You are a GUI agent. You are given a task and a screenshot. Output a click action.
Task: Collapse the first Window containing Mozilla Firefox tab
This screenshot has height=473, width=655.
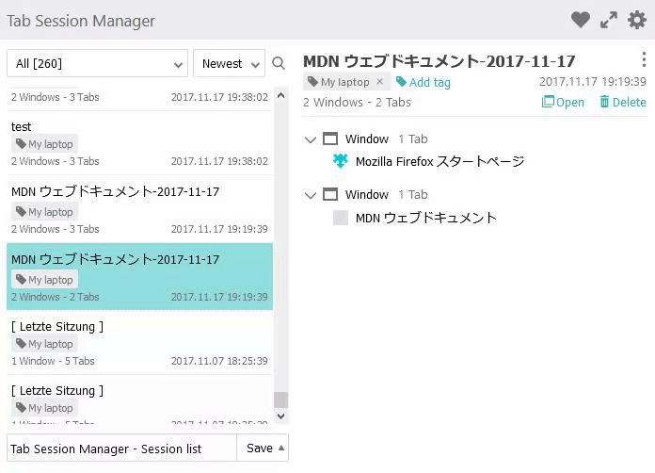click(x=311, y=139)
